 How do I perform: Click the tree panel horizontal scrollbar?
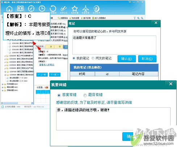17,103
